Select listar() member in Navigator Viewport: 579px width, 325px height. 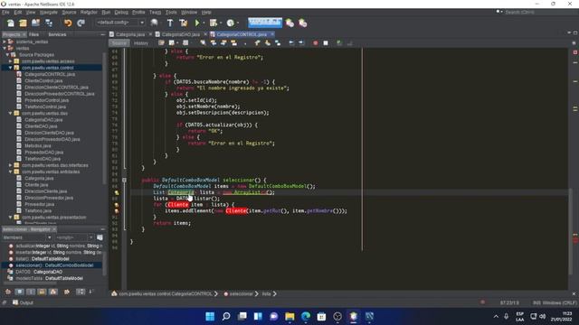click(x=43, y=259)
